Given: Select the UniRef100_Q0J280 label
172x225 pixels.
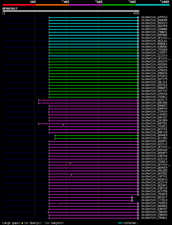Looking at the screenshot, I should [x=154, y=138].
